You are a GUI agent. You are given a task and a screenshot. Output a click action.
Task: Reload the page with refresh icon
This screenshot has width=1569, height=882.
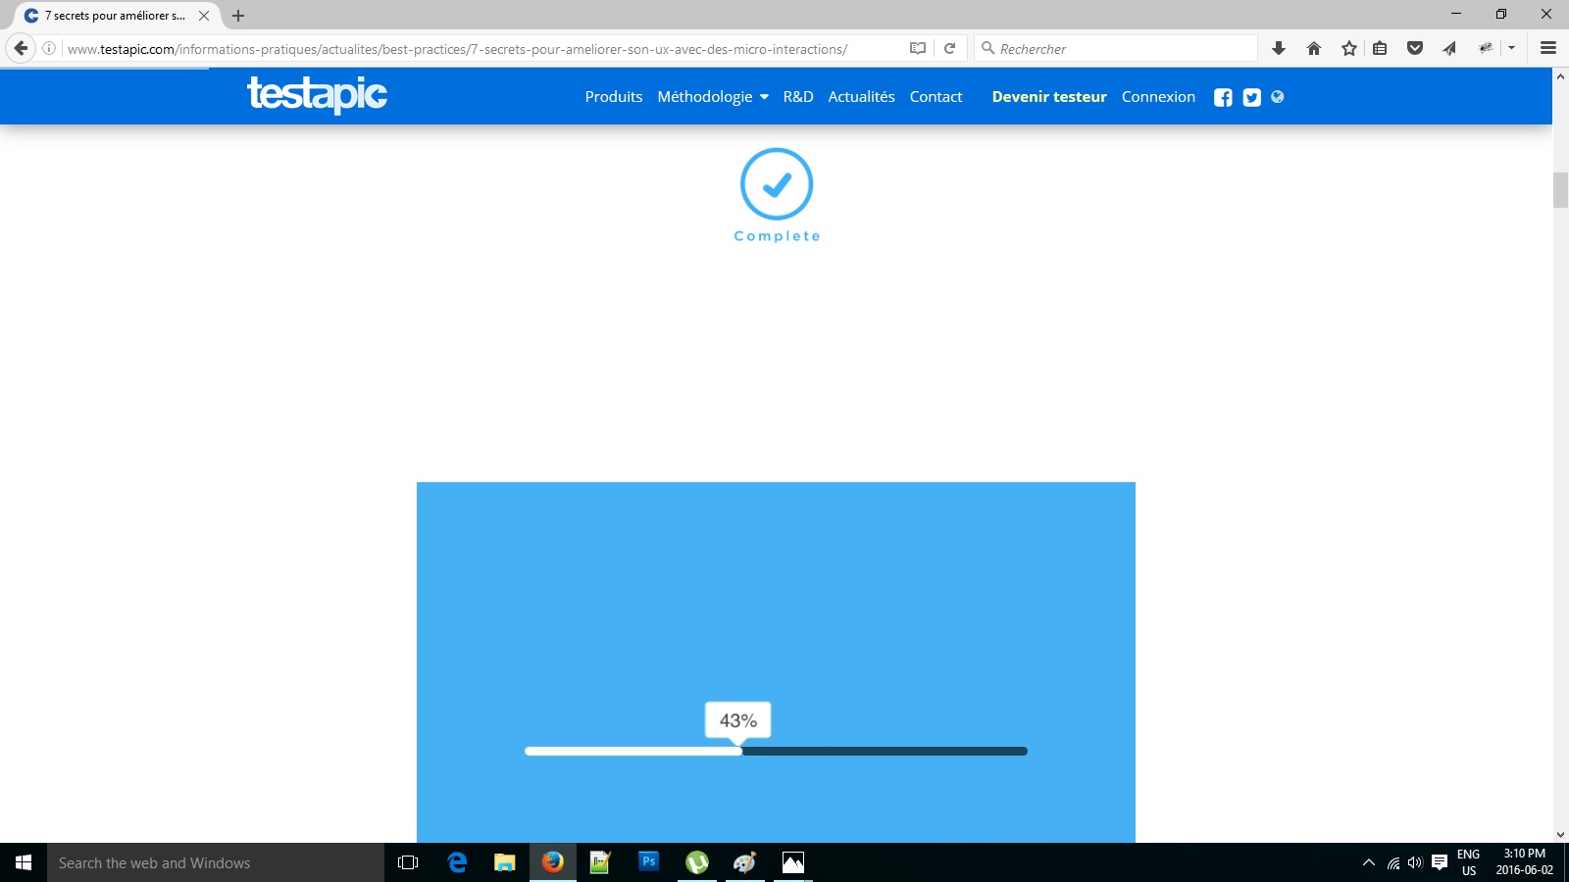949,48
